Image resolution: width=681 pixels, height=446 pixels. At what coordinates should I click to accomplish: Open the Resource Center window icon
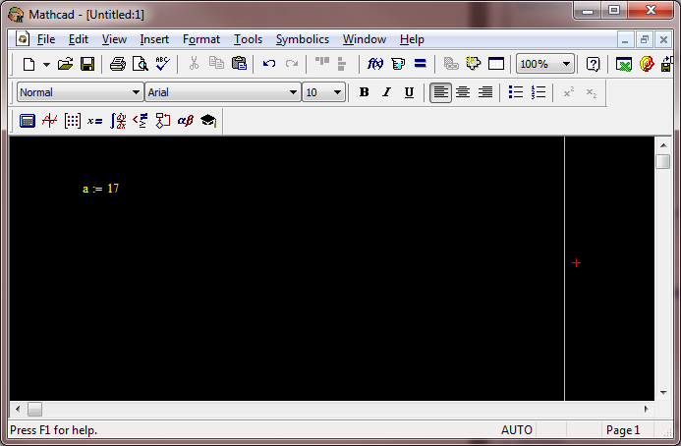click(496, 64)
